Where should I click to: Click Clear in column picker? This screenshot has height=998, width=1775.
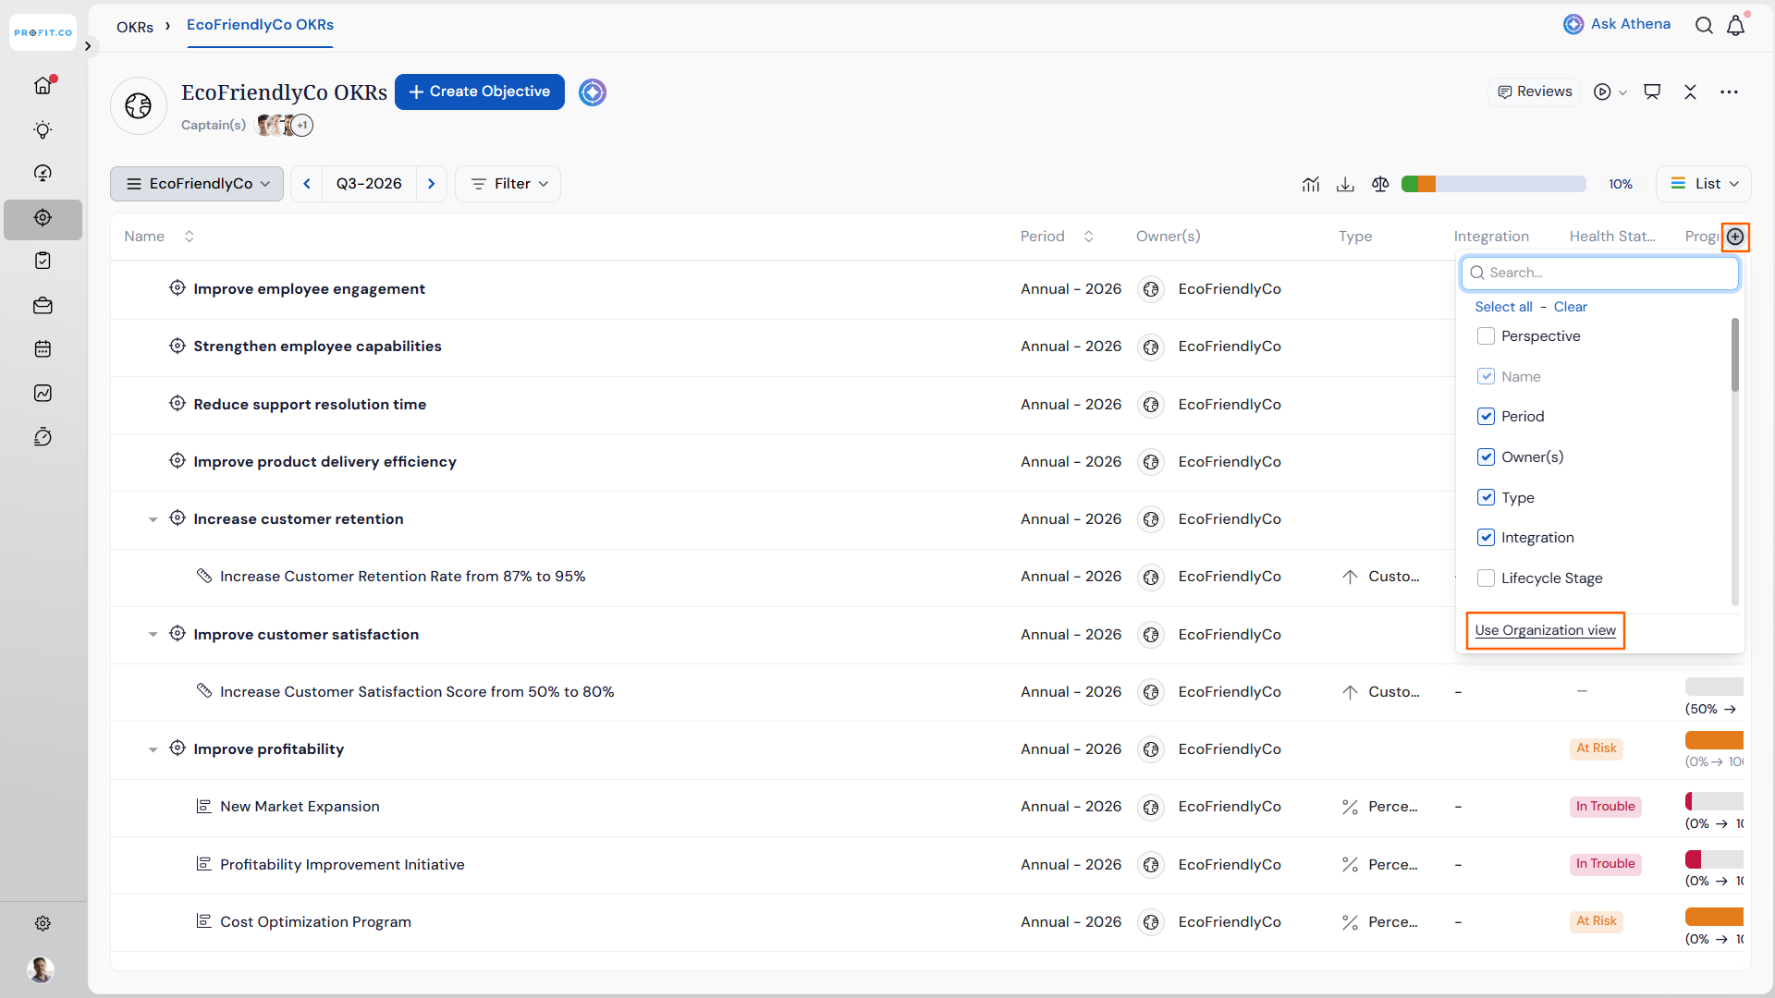[1570, 307]
